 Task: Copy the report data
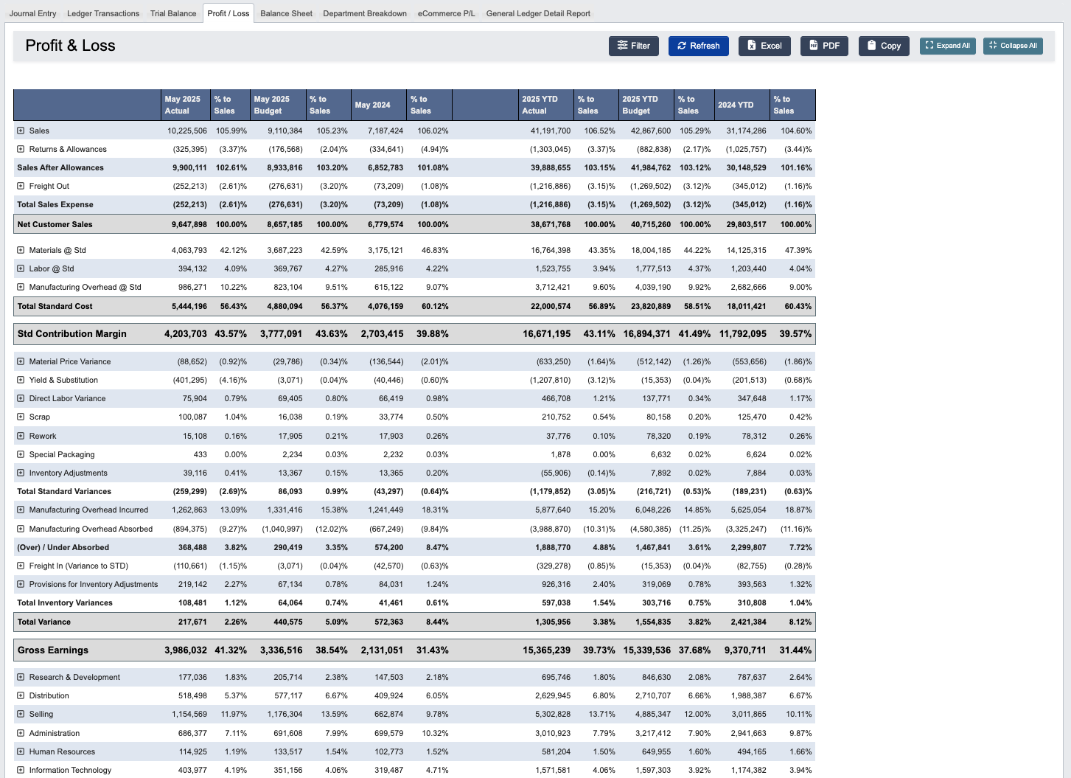[883, 46]
